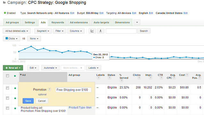The height and width of the screenshot is (115, 204).
Task: Click the campaign folder icon
Action: [x=4, y=3]
